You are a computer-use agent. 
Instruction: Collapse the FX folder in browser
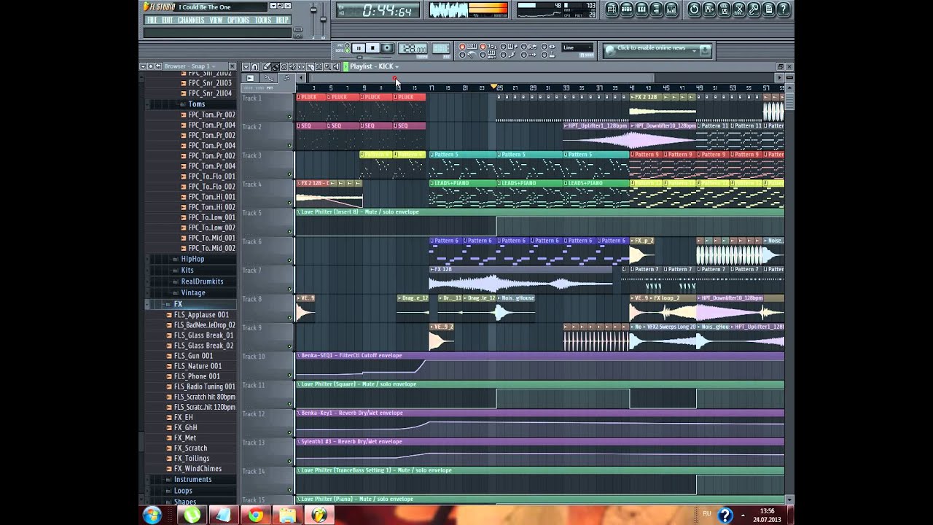point(178,304)
